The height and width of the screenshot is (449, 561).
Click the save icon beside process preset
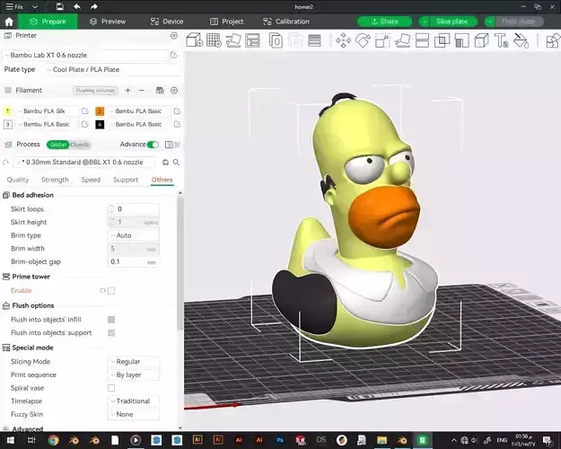(165, 163)
